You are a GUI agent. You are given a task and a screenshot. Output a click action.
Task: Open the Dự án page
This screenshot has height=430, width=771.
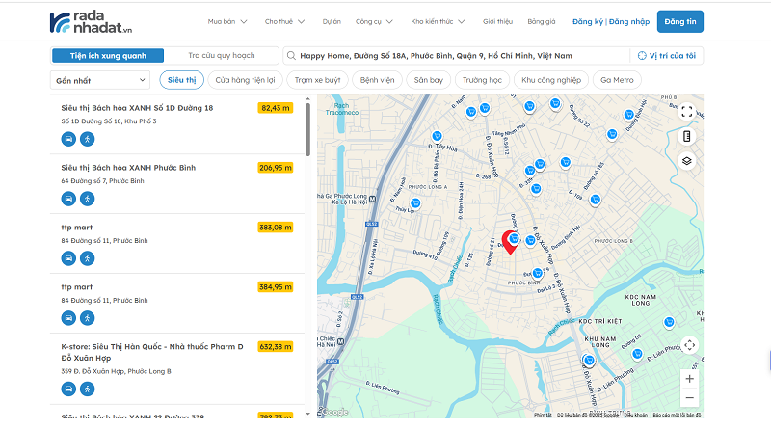point(332,21)
